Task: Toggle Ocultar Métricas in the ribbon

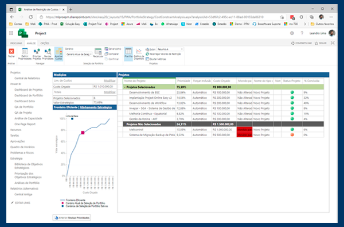Action: (156, 59)
